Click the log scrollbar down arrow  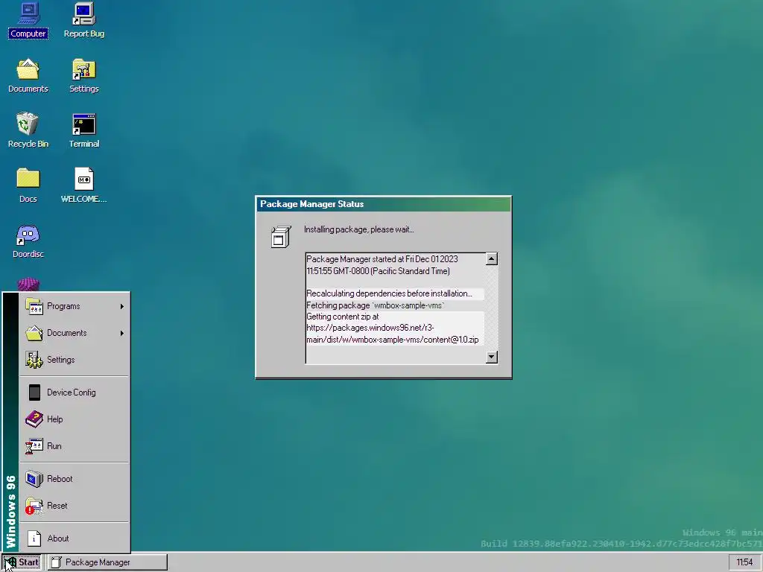(492, 357)
